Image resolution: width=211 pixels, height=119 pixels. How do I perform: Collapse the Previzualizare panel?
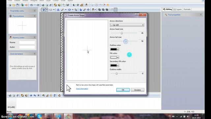point(35,16)
